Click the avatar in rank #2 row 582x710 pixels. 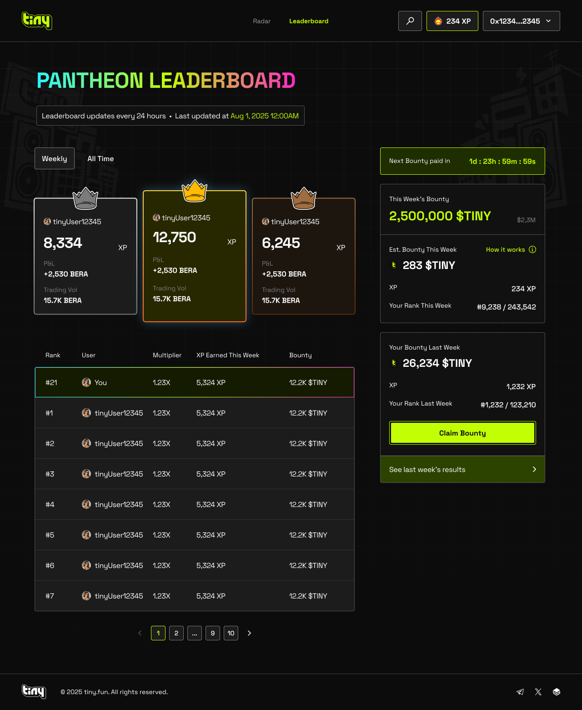86,443
